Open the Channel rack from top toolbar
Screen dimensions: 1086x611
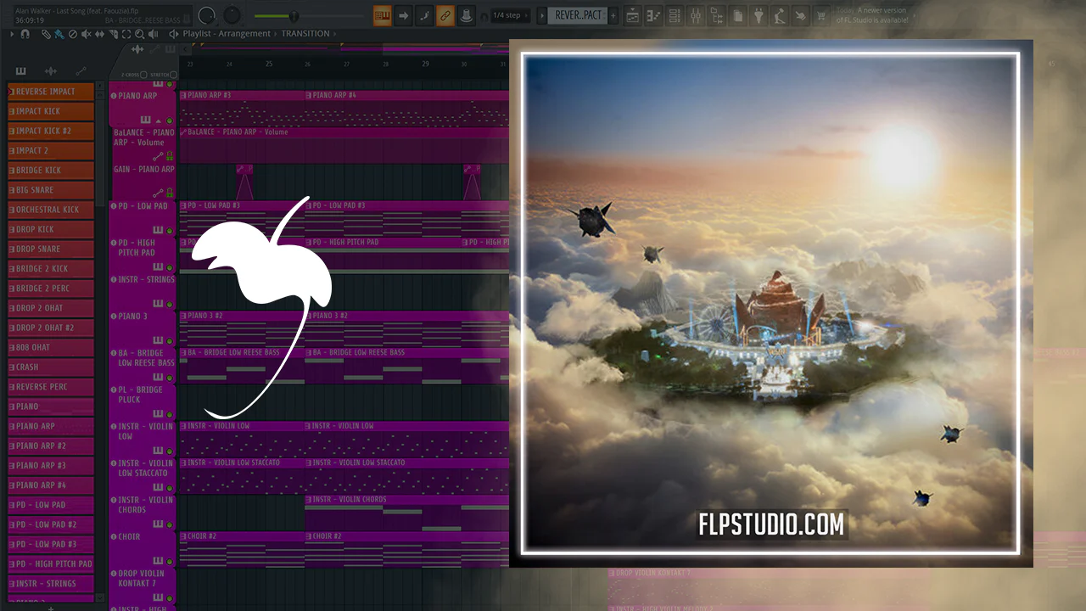click(x=675, y=15)
